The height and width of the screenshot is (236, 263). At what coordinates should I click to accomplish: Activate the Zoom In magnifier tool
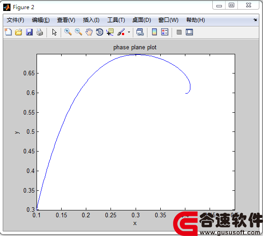point(68,32)
